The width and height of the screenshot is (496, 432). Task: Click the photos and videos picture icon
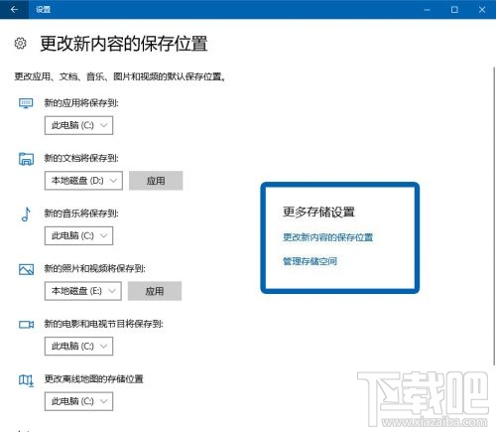point(26,269)
